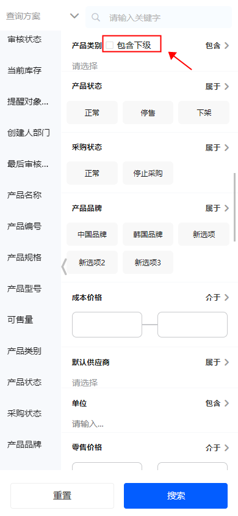Jump to 可售量 in the left list

coord(20,319)
